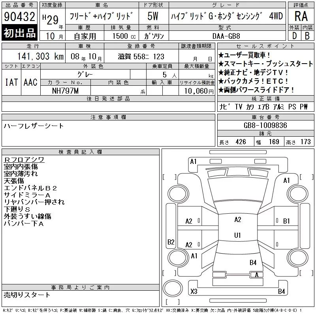
Task: Click the recycle deposit 10,060円
Action: (199, 91)
